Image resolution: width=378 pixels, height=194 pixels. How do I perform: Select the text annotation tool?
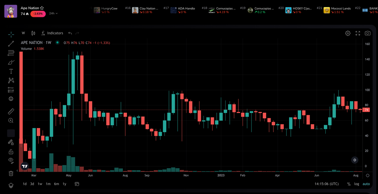pyautogui.click(x=11, y=71)
